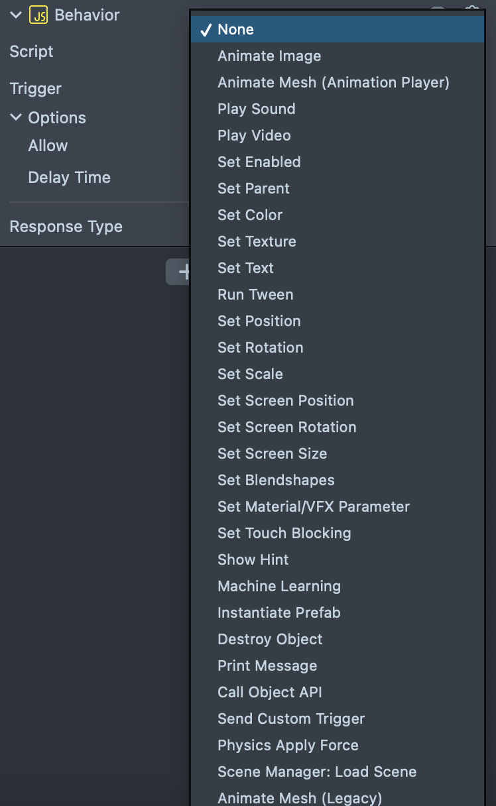Image resolution: width=496 pixels, height=806 pixels.
Task: Pick Play Sound from the dropdown
Action: click(257, 109)
